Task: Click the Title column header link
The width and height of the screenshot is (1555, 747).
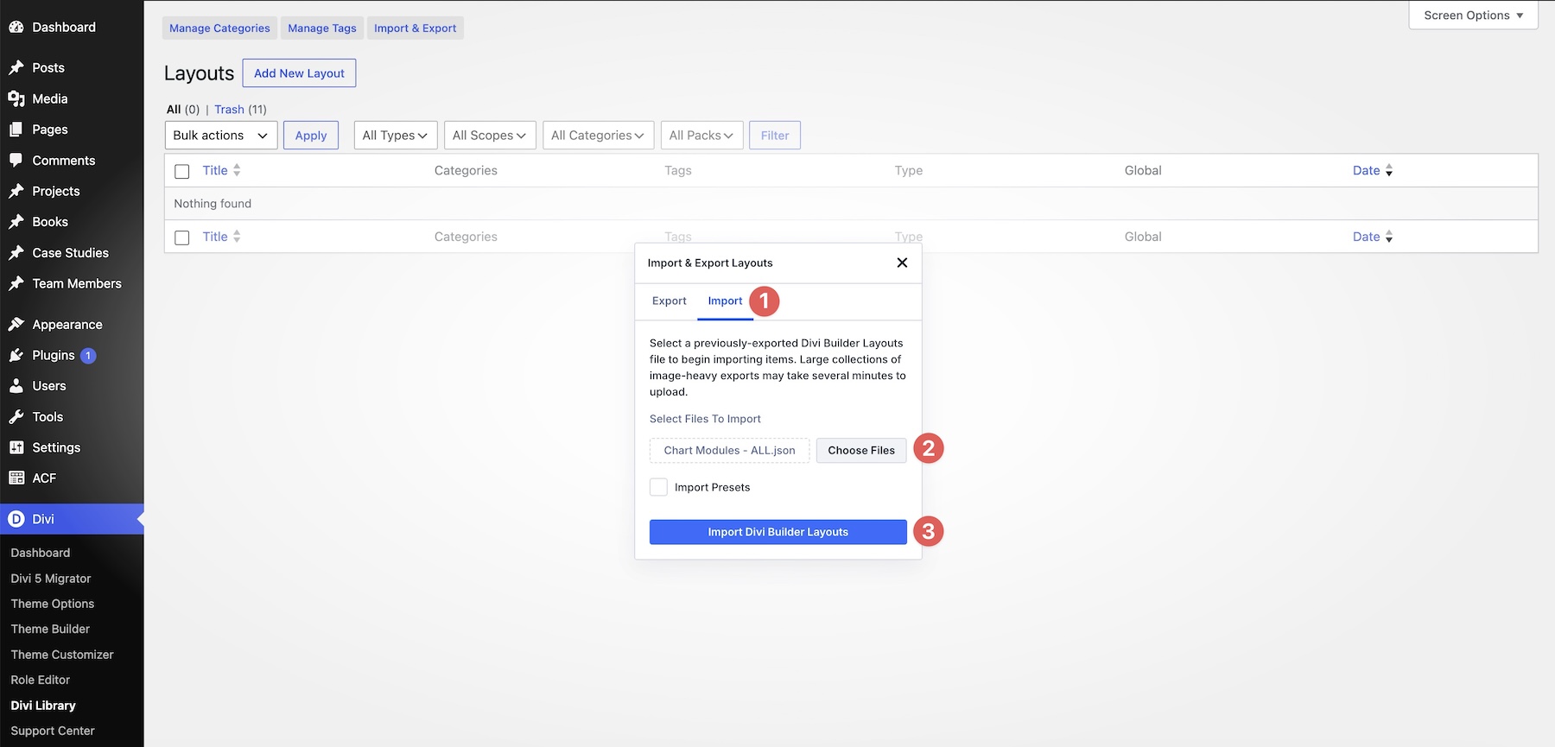Action: (215, 170)
